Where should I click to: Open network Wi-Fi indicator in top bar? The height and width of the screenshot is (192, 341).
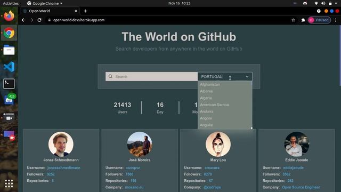316,3
